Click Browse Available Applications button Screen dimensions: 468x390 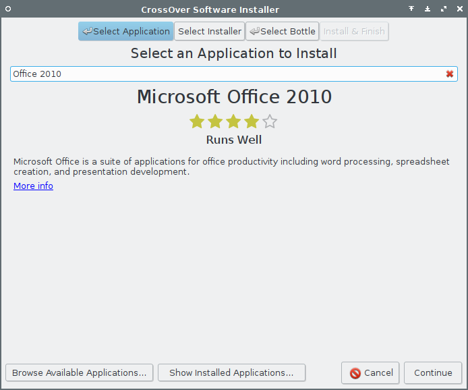(80, 372)
